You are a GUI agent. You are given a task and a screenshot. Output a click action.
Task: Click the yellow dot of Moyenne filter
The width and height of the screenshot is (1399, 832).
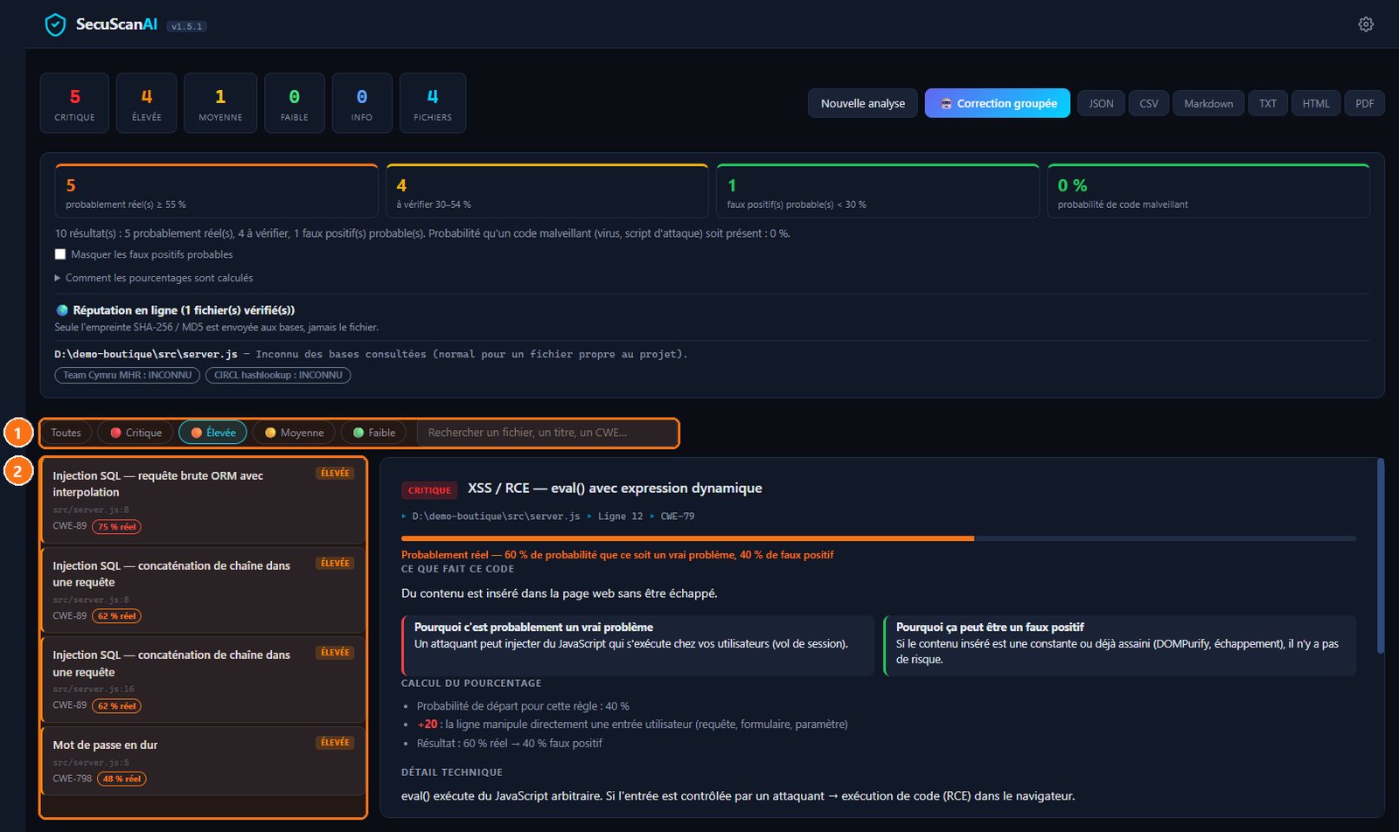click(270, 433)
